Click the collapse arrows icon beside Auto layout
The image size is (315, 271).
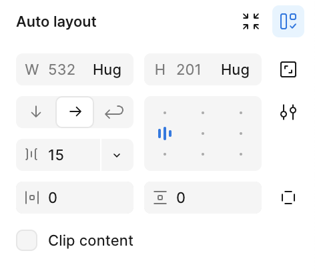(x=251, y=21)
